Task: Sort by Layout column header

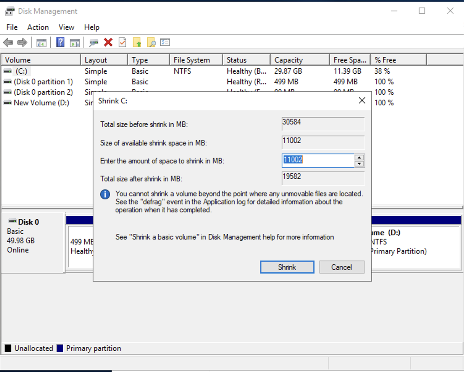Action: (x=104, y=60)
